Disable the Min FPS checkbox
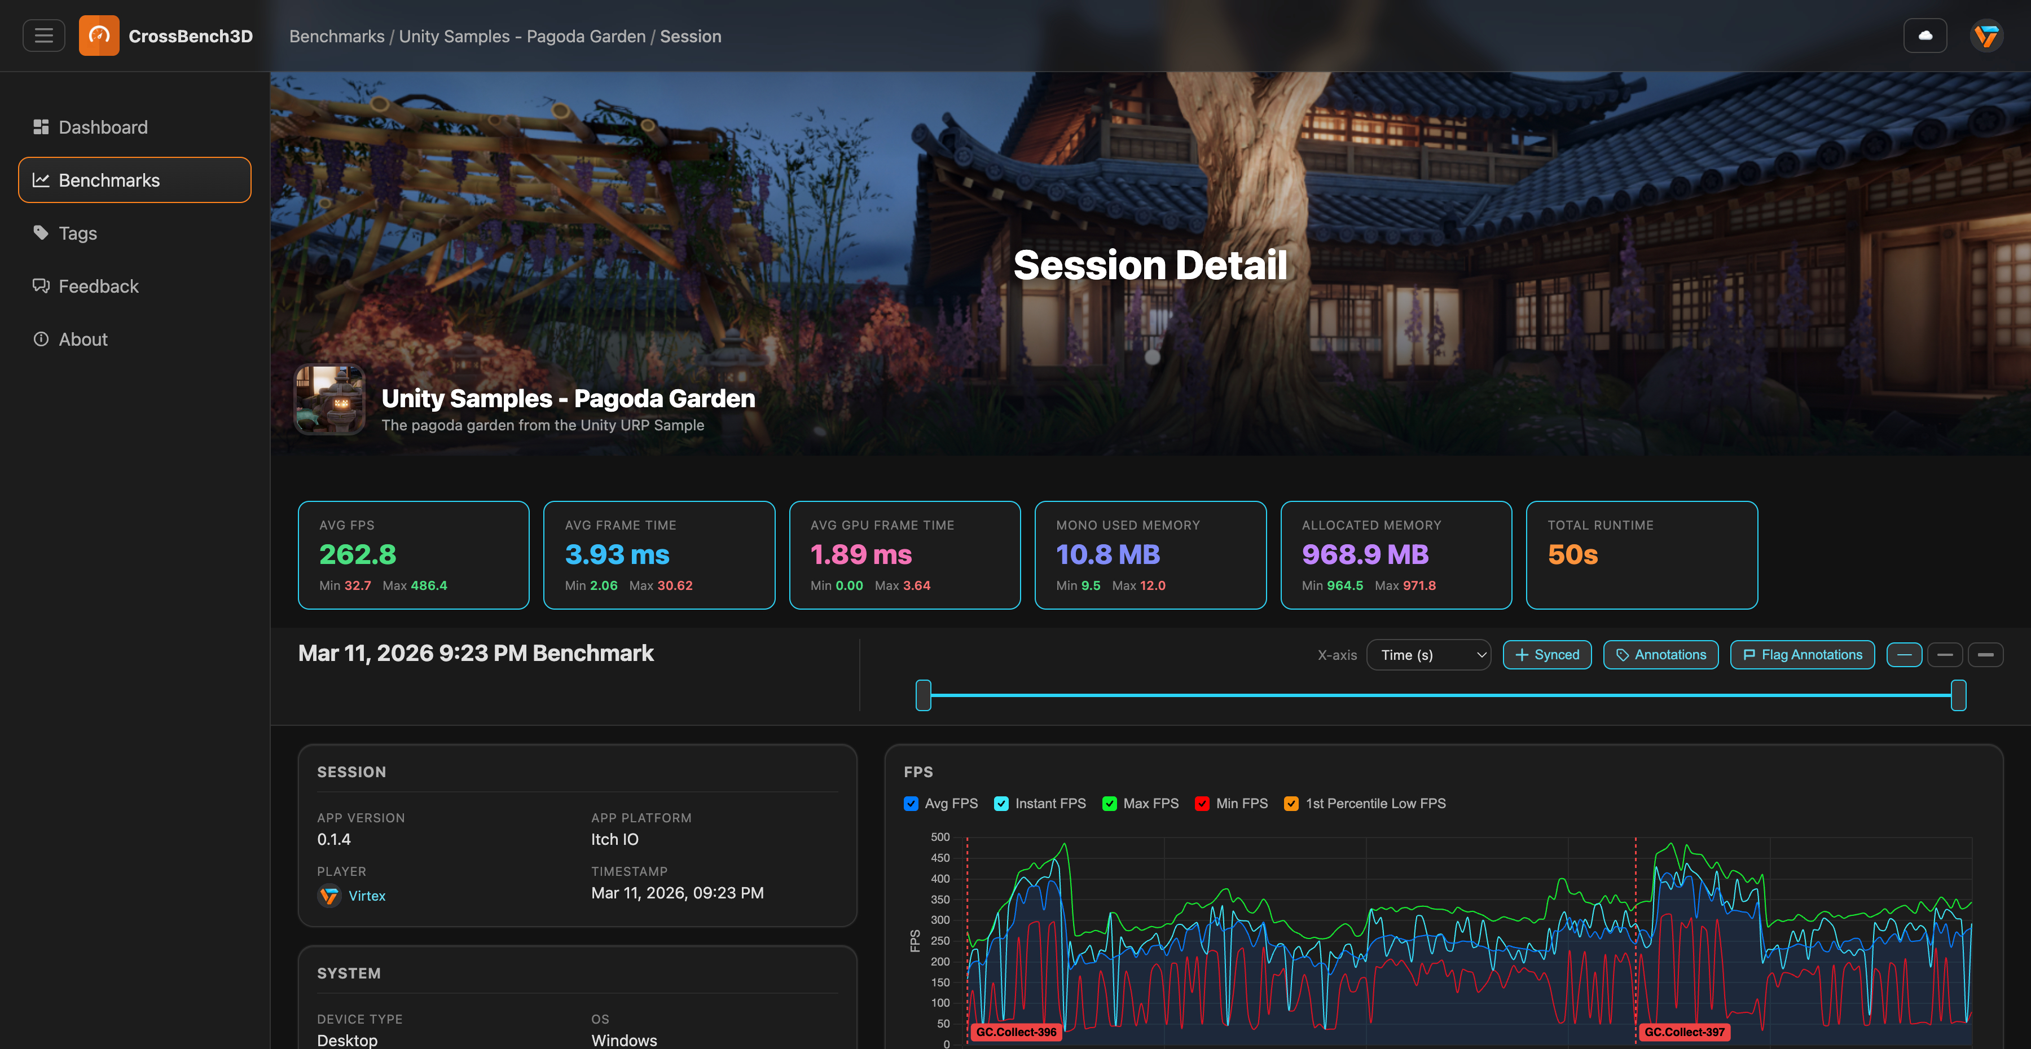This screenshot has width=2031, height=1049. (x=1202, y=804)
